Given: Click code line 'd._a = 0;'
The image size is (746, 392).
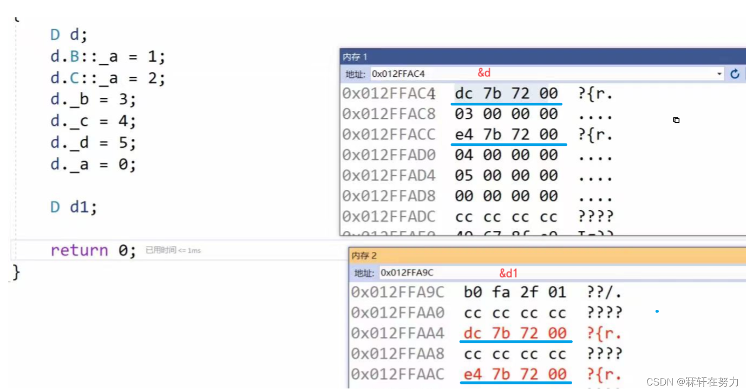Looking at the screenshot, I should [93, 164].
